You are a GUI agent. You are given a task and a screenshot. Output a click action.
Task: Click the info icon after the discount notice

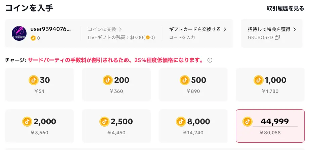pyautogui.click(x=210, y=60)
